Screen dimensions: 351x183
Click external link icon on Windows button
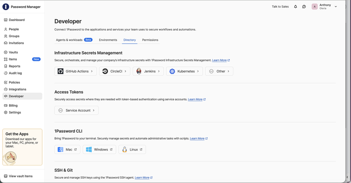coord(111,149)
